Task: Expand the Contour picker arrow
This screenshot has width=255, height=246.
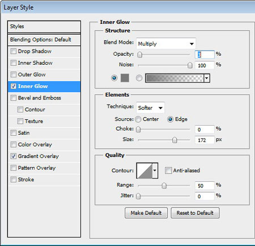Action: point(155,170)
